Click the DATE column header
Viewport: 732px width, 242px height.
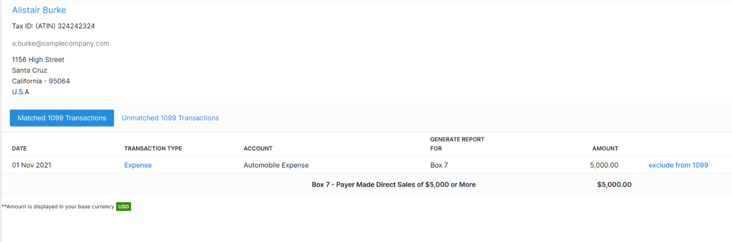(19, 148)
